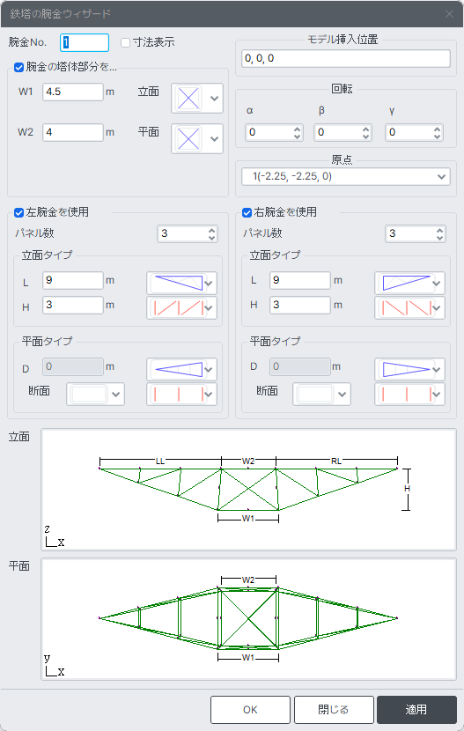The height and width of the screenshot is (731, 464).
Task: Enable the 寸法表示 checkbox
Action: [x=125, y=43]
